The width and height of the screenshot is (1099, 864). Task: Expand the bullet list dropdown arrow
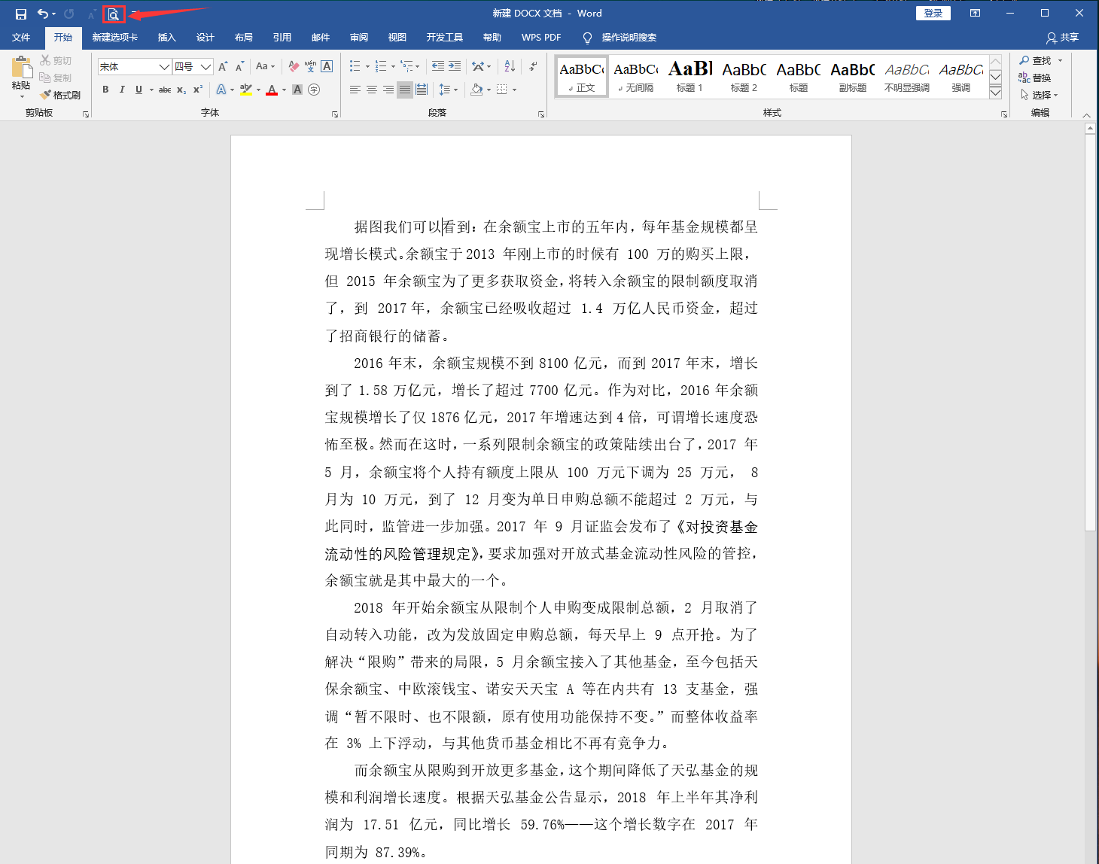[x=367, y=67]
